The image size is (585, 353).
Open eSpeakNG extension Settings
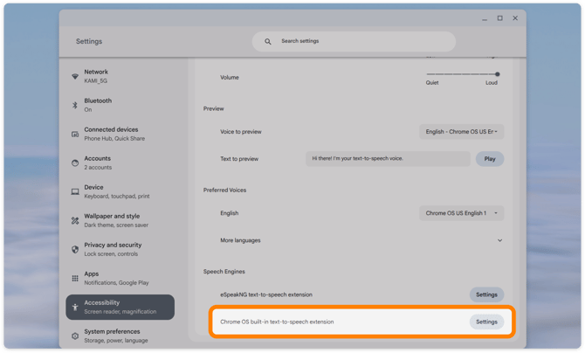coord(486,294)
